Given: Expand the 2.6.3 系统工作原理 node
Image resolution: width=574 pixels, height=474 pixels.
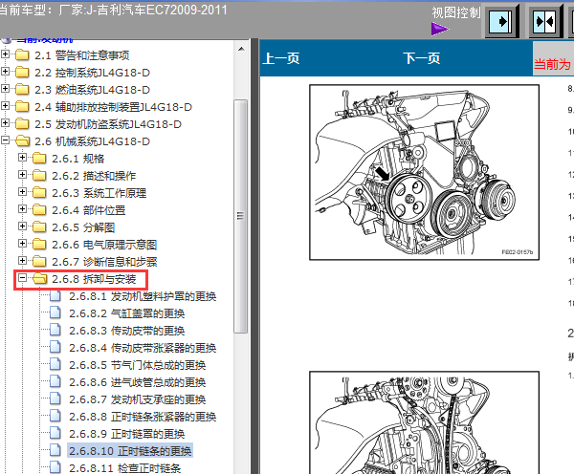Looking at the screenshot, I should point(22,192).
